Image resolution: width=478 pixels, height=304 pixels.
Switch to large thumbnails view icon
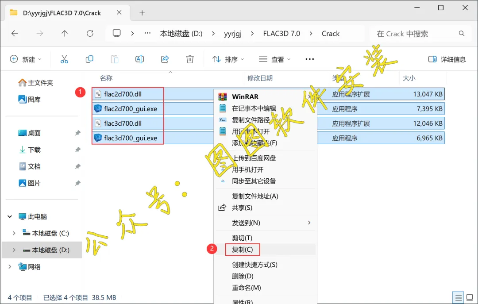coord(470,297)
